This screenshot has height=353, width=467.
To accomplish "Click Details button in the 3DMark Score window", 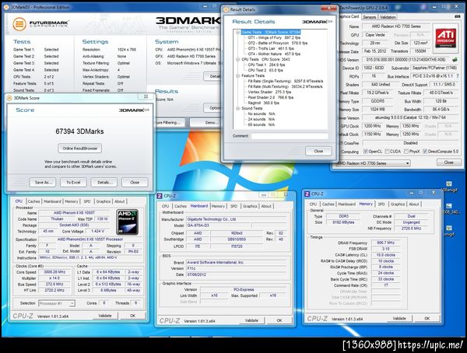I will 104,183.
